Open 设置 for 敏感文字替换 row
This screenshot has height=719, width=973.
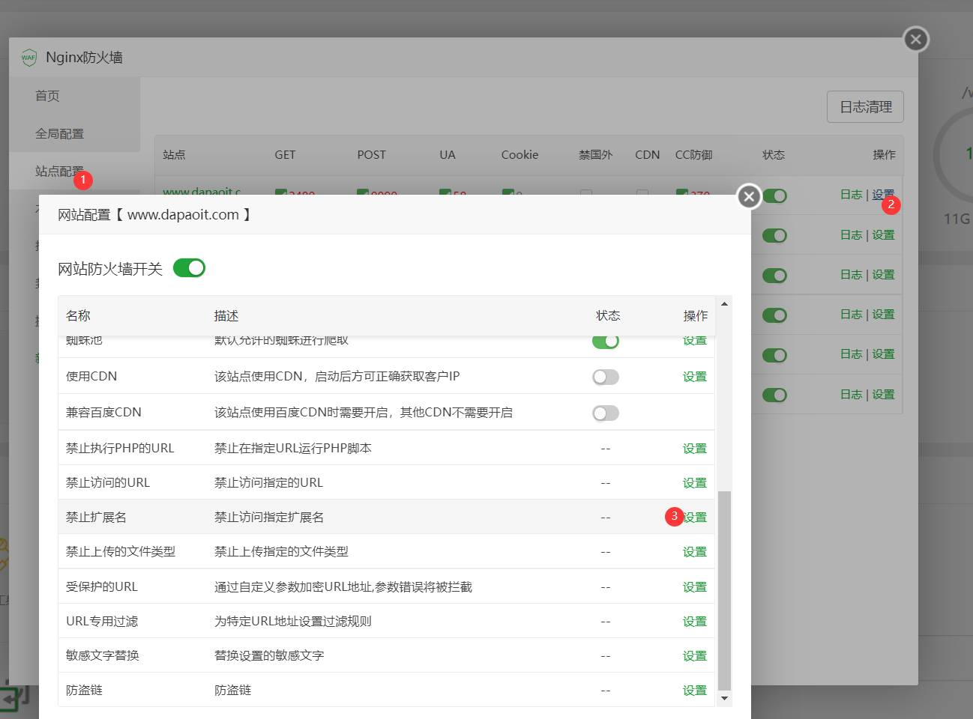(x=694, y=656)
